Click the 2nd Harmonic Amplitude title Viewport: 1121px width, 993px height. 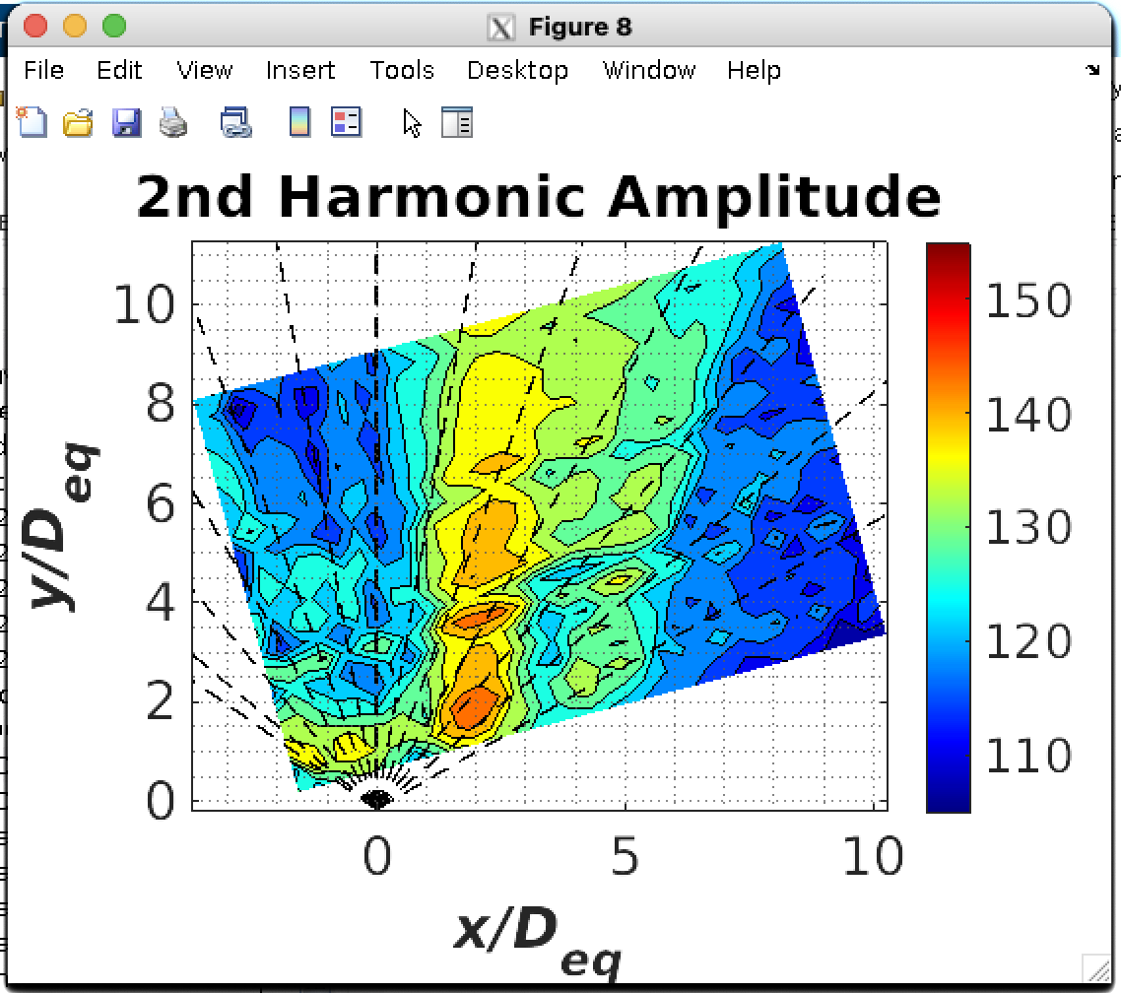pyautogui.click(x=539, y=197)
